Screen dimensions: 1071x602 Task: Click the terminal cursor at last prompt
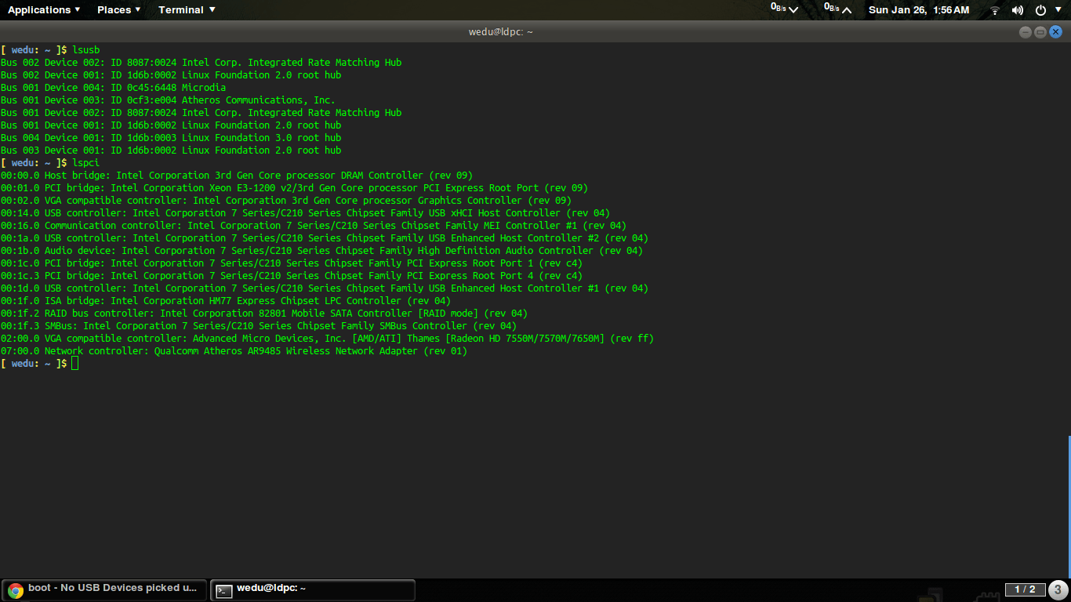[x=74, y=364]
